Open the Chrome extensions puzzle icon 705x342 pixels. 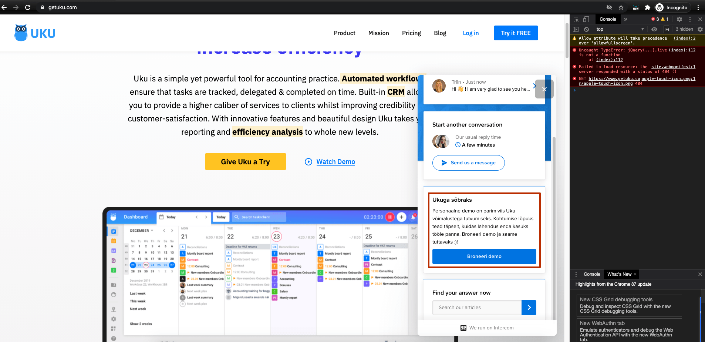click(648, 7)
